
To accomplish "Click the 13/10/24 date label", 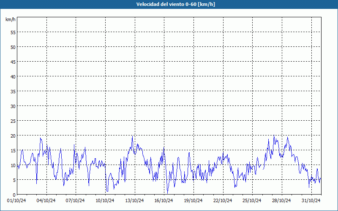I will (134, 201).
